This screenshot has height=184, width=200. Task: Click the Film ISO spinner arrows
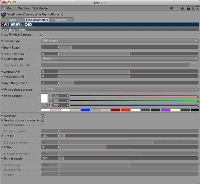pyautogui.click(x=58, y=136)
